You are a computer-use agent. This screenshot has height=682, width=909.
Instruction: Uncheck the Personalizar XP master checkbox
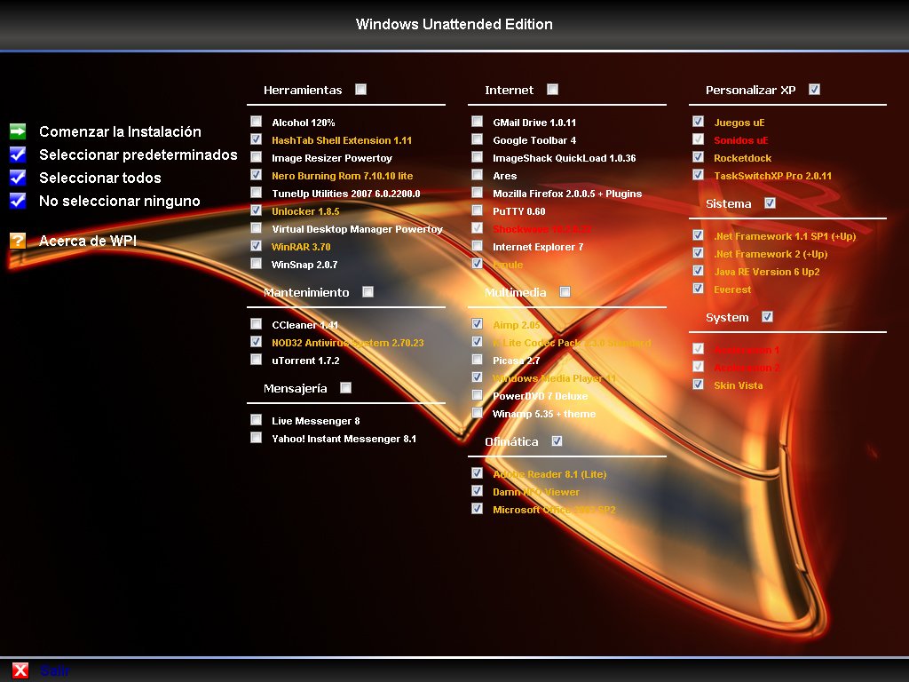[815, 89]
